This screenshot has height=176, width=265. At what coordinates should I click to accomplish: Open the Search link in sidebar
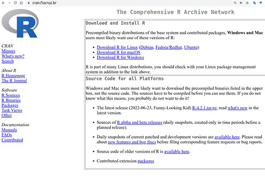[x=8, y=61]
